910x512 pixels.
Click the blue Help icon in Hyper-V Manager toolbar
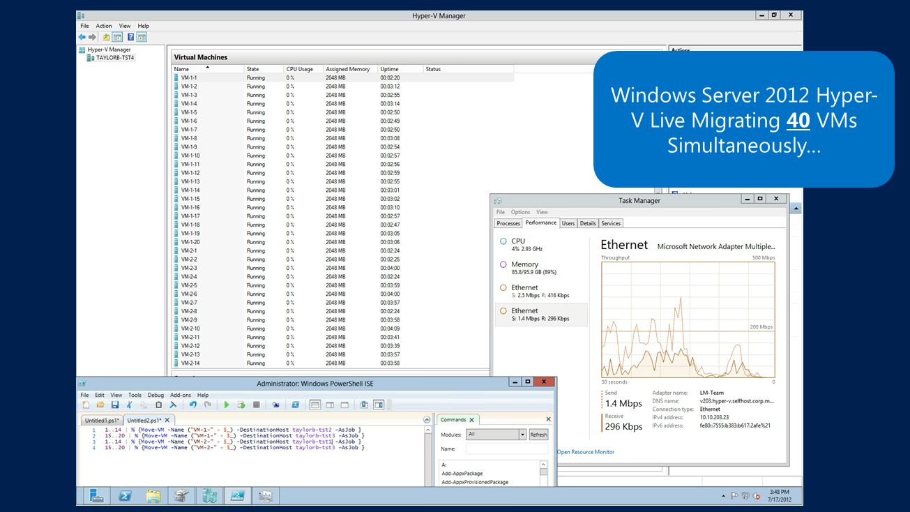coord(130,37)
